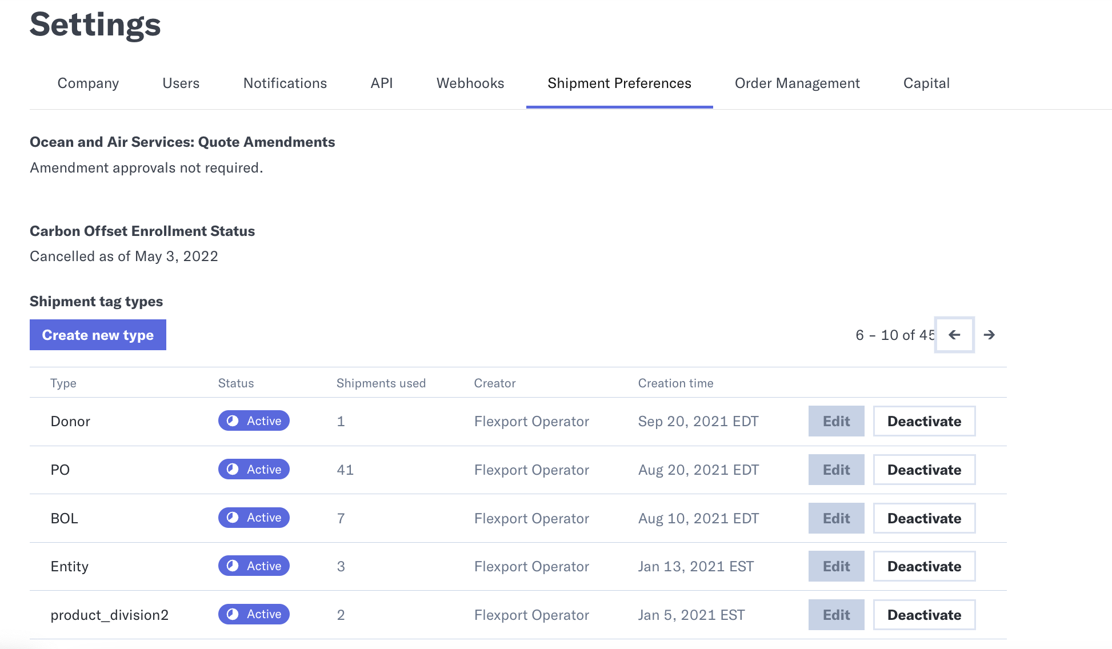The width and height of the screenshot is (1112, 649).
Task: Click the Active status badge for BOL
Action: 254,518
